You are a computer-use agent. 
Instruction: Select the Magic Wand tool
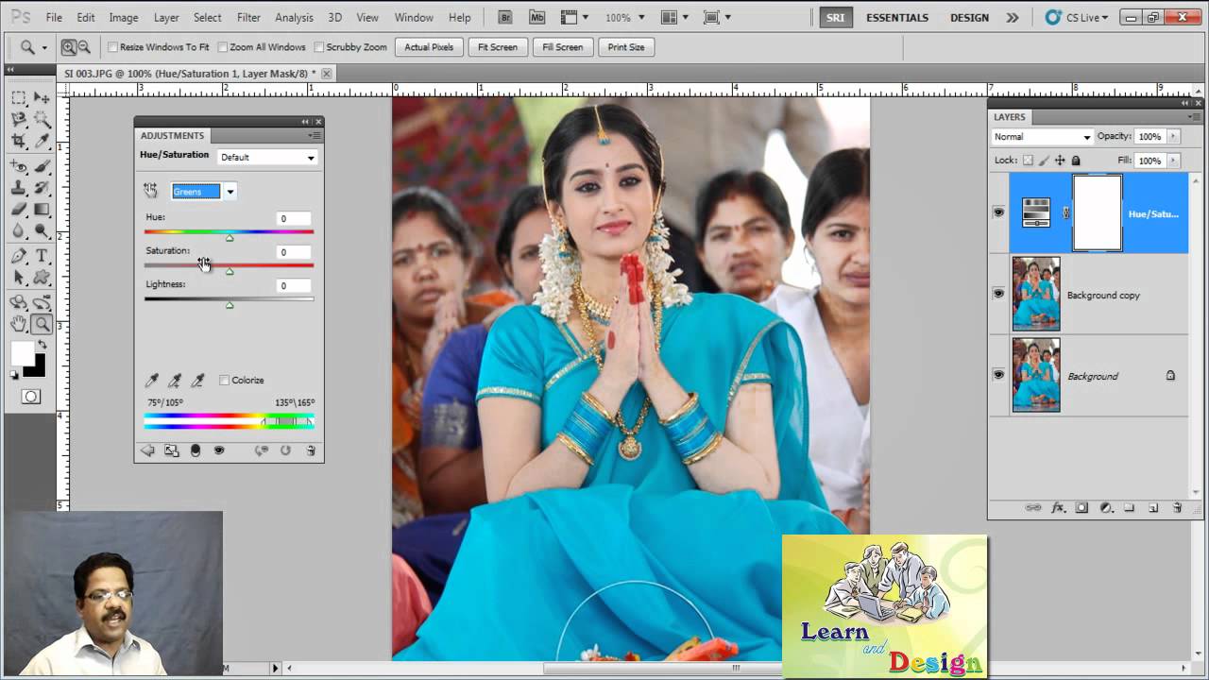(43, 120)
